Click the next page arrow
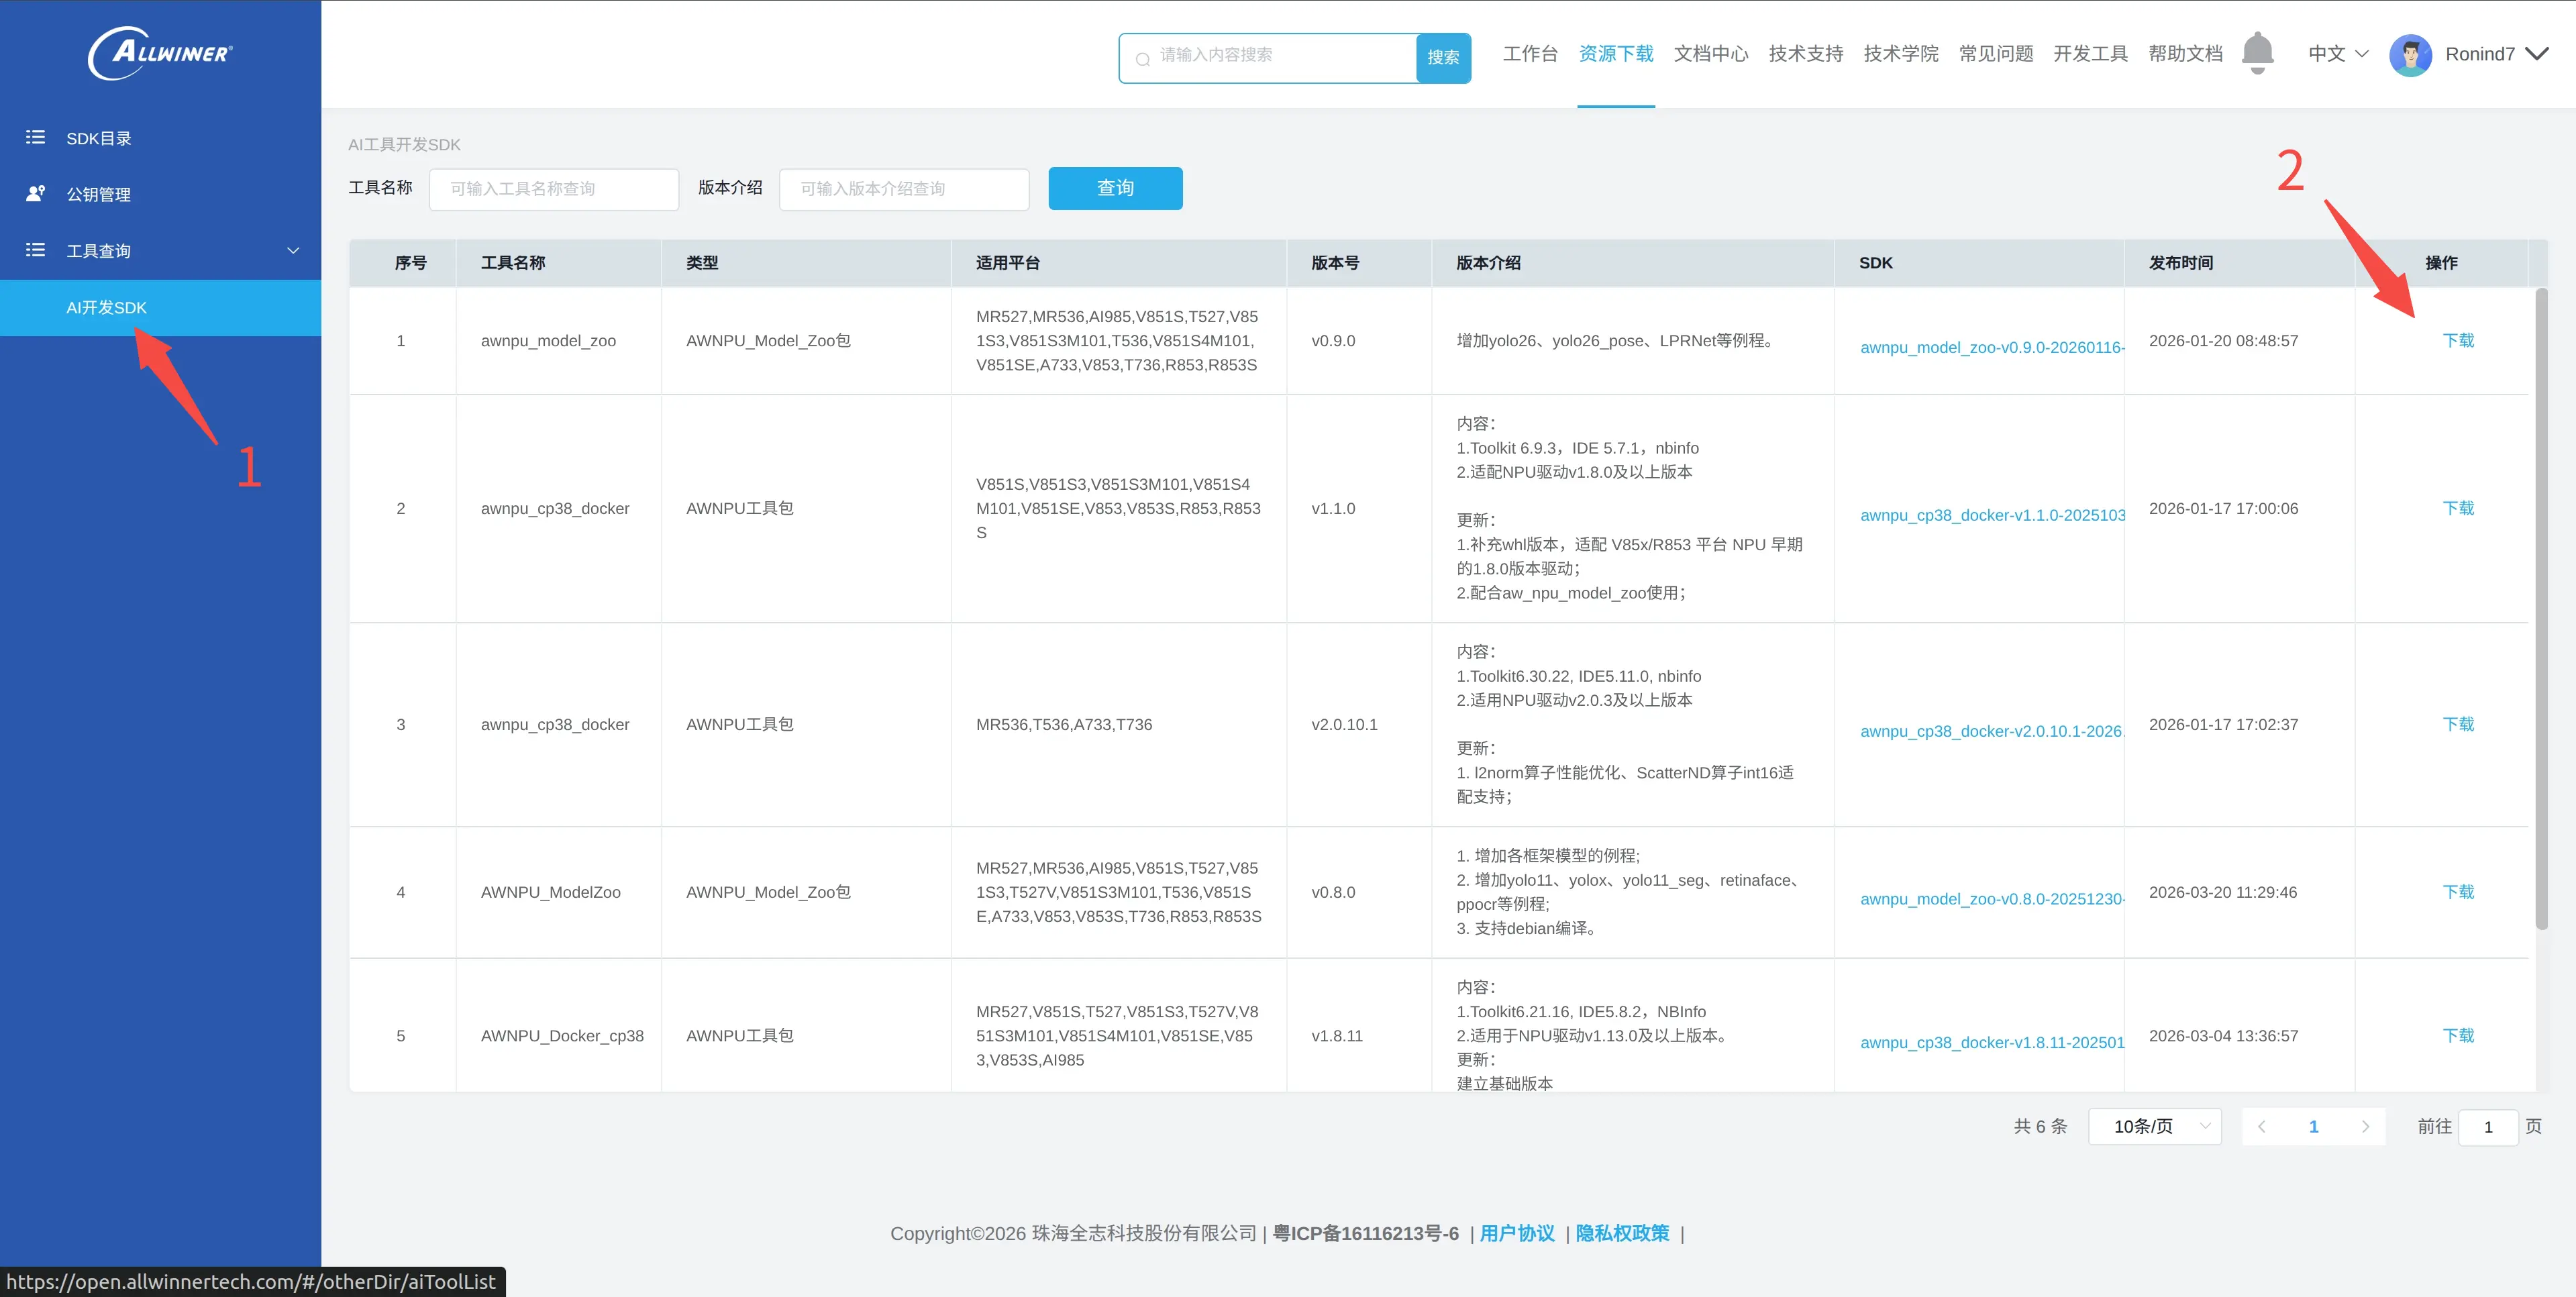The image size is (2576, 1297). [2365, 1127]
